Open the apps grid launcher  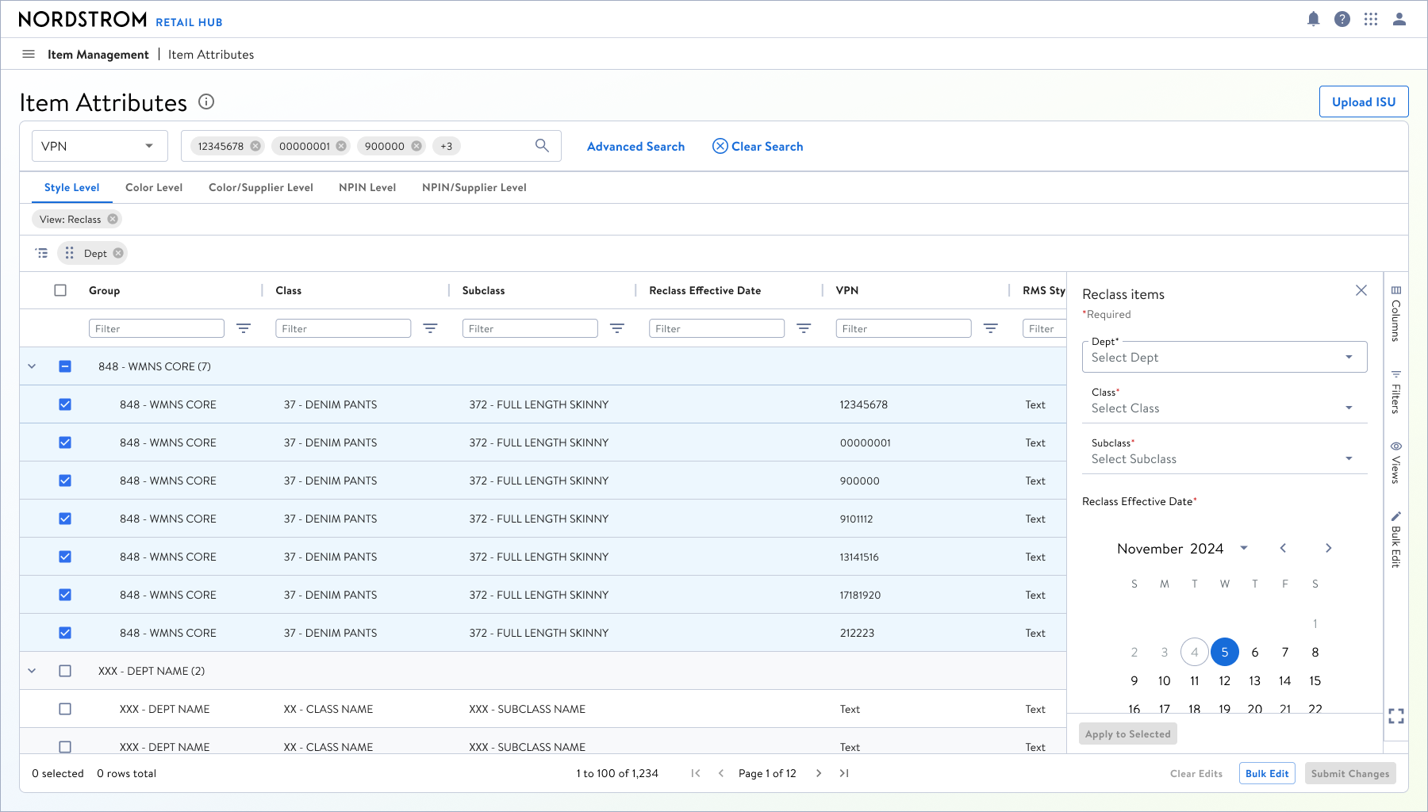(x=1371, y=19)
